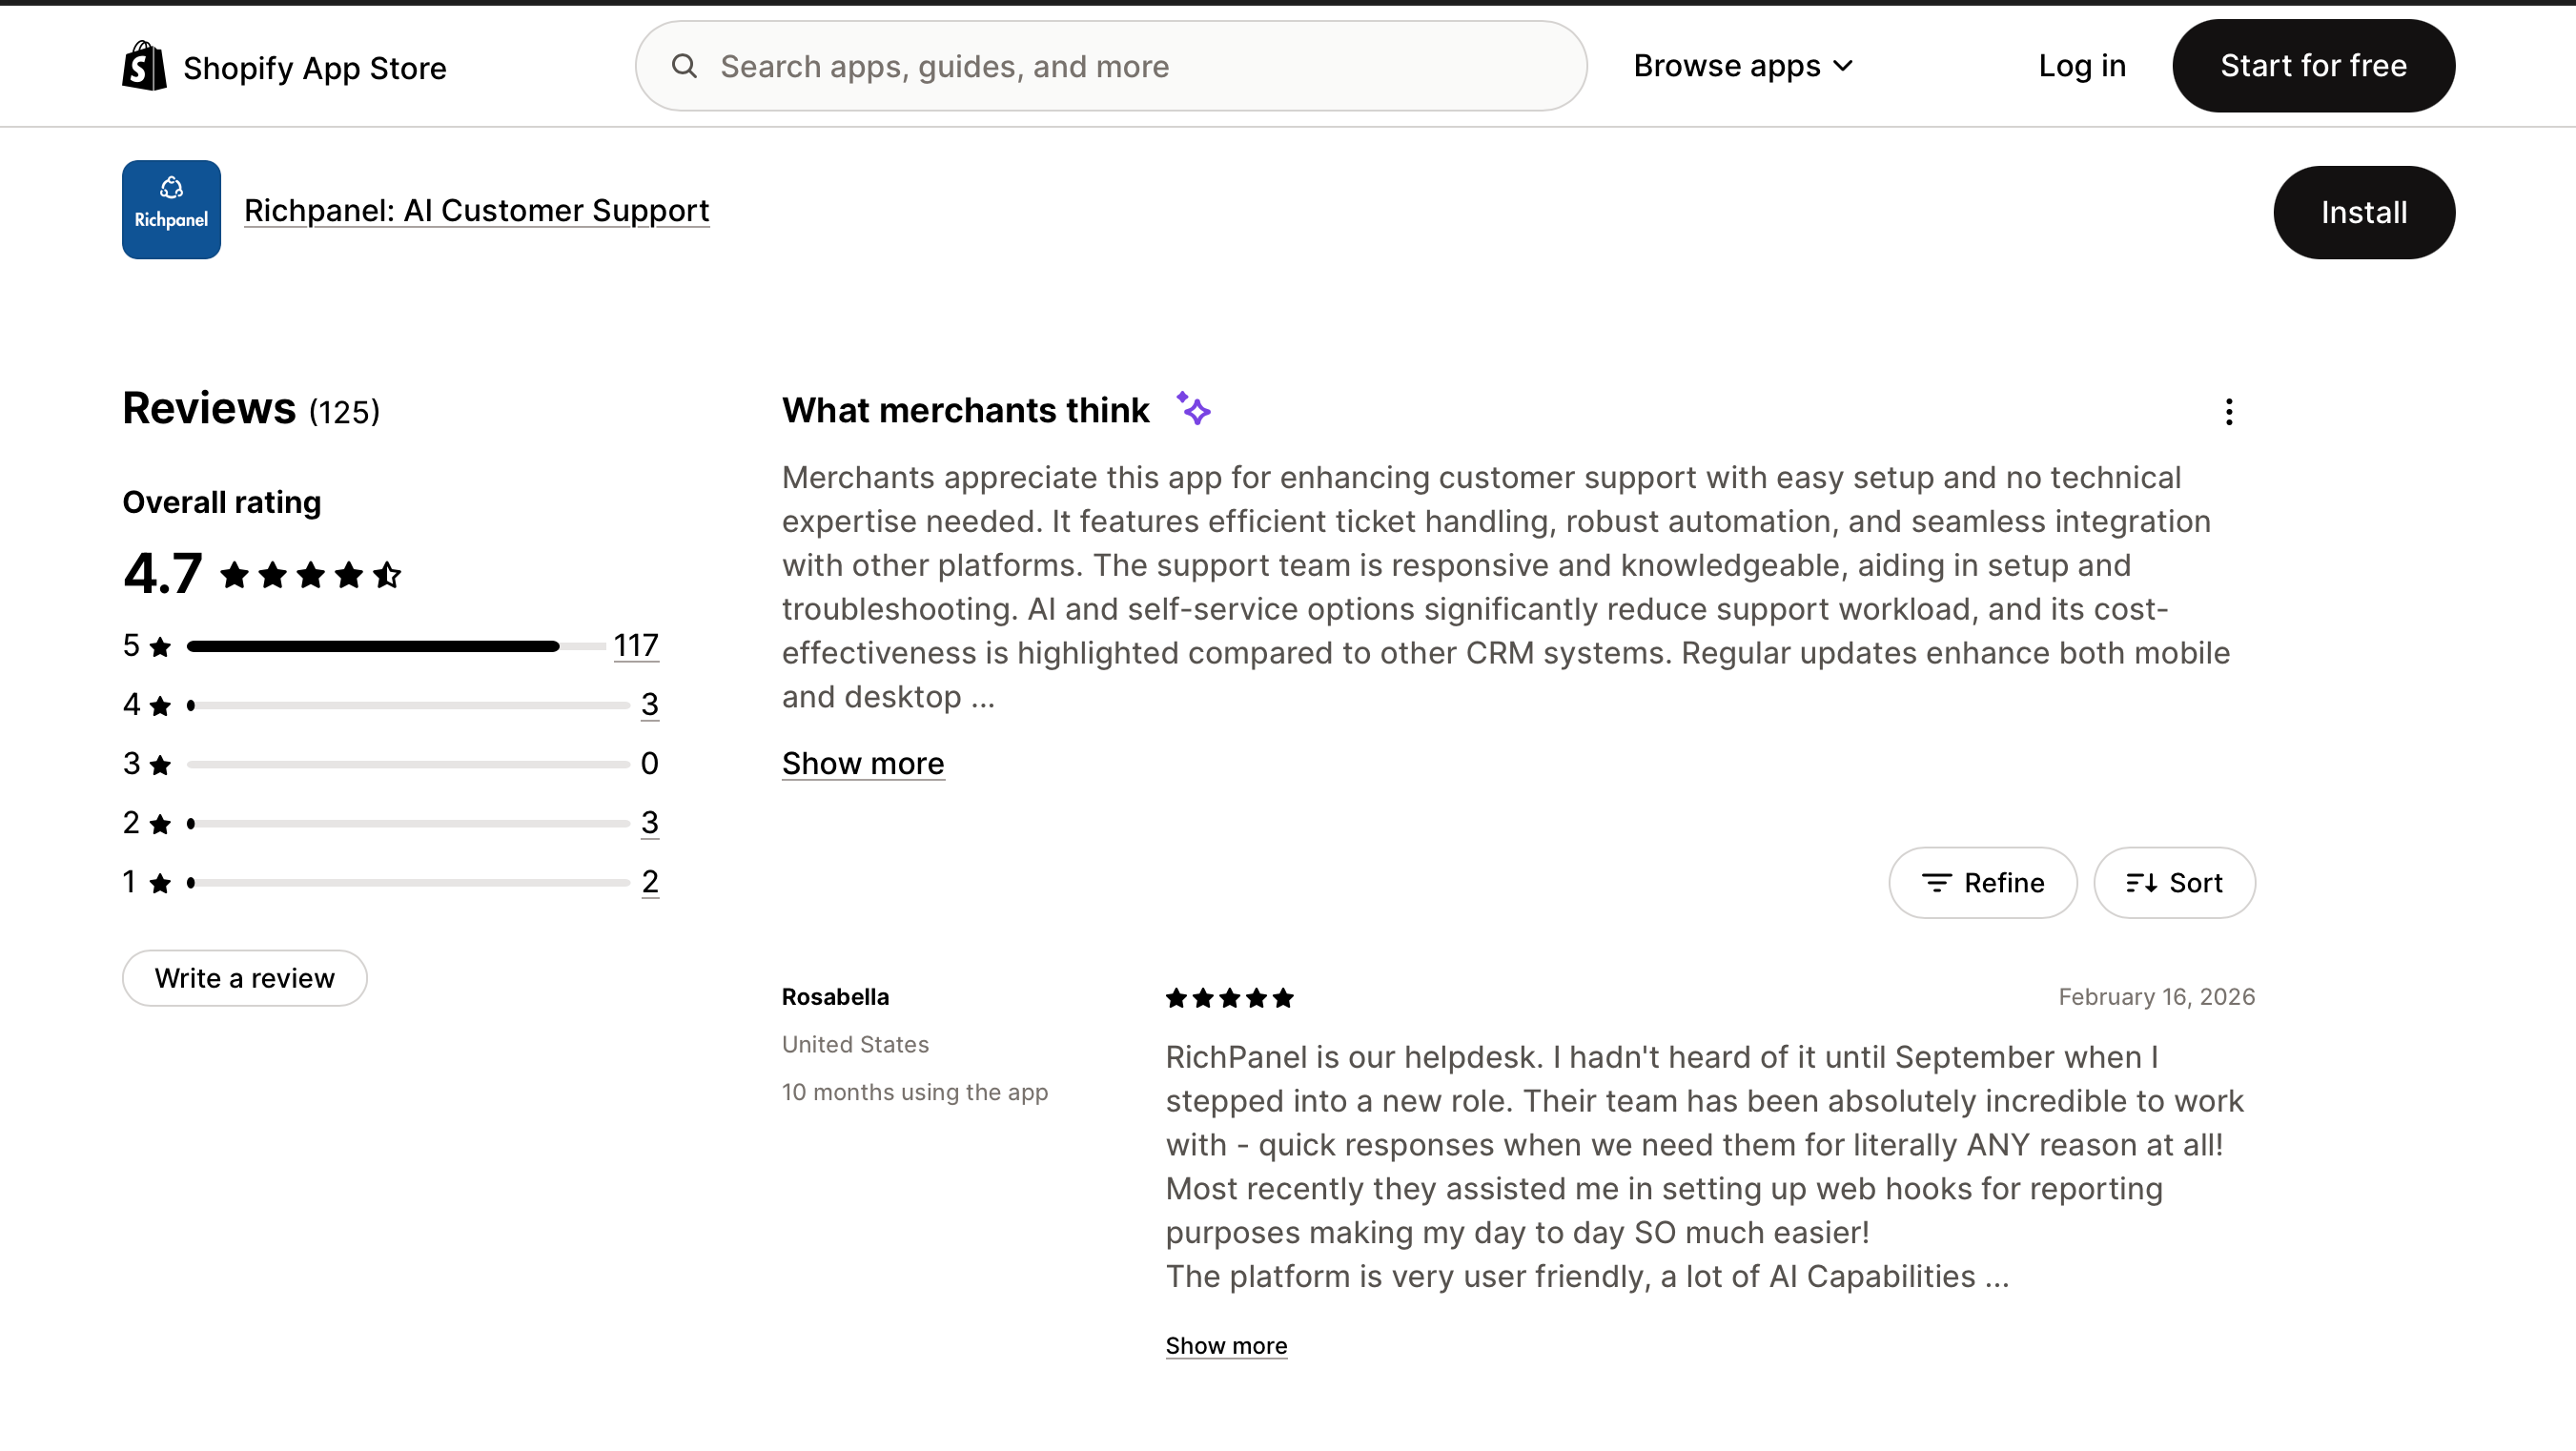The width and height of the screenshot is (2576, 1451).
Task: Open Shopify App Store home link
Action: coord(314,68)
